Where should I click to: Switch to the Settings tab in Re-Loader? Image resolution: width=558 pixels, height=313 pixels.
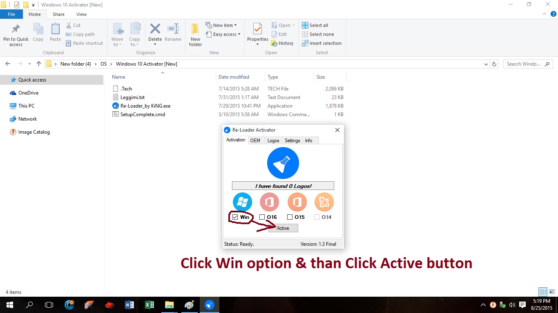click(x=292, y=140)
